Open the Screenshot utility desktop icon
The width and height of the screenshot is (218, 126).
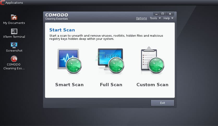14,45
